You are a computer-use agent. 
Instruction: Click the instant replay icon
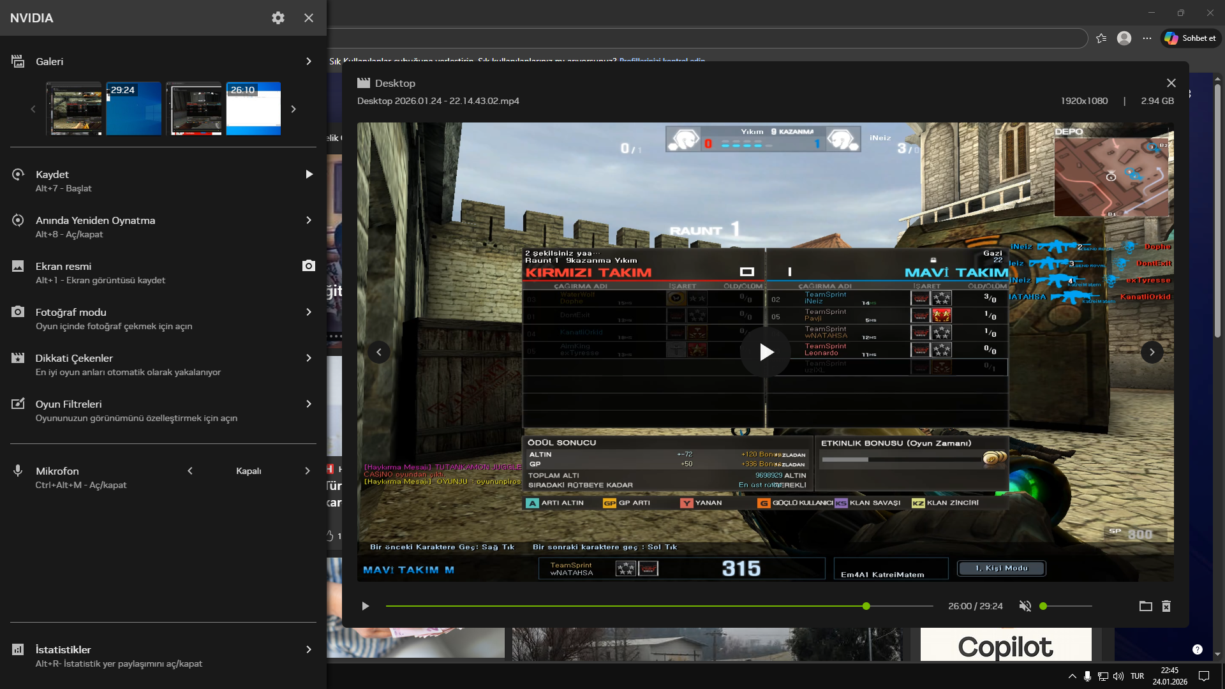click(x=18, y=220)
